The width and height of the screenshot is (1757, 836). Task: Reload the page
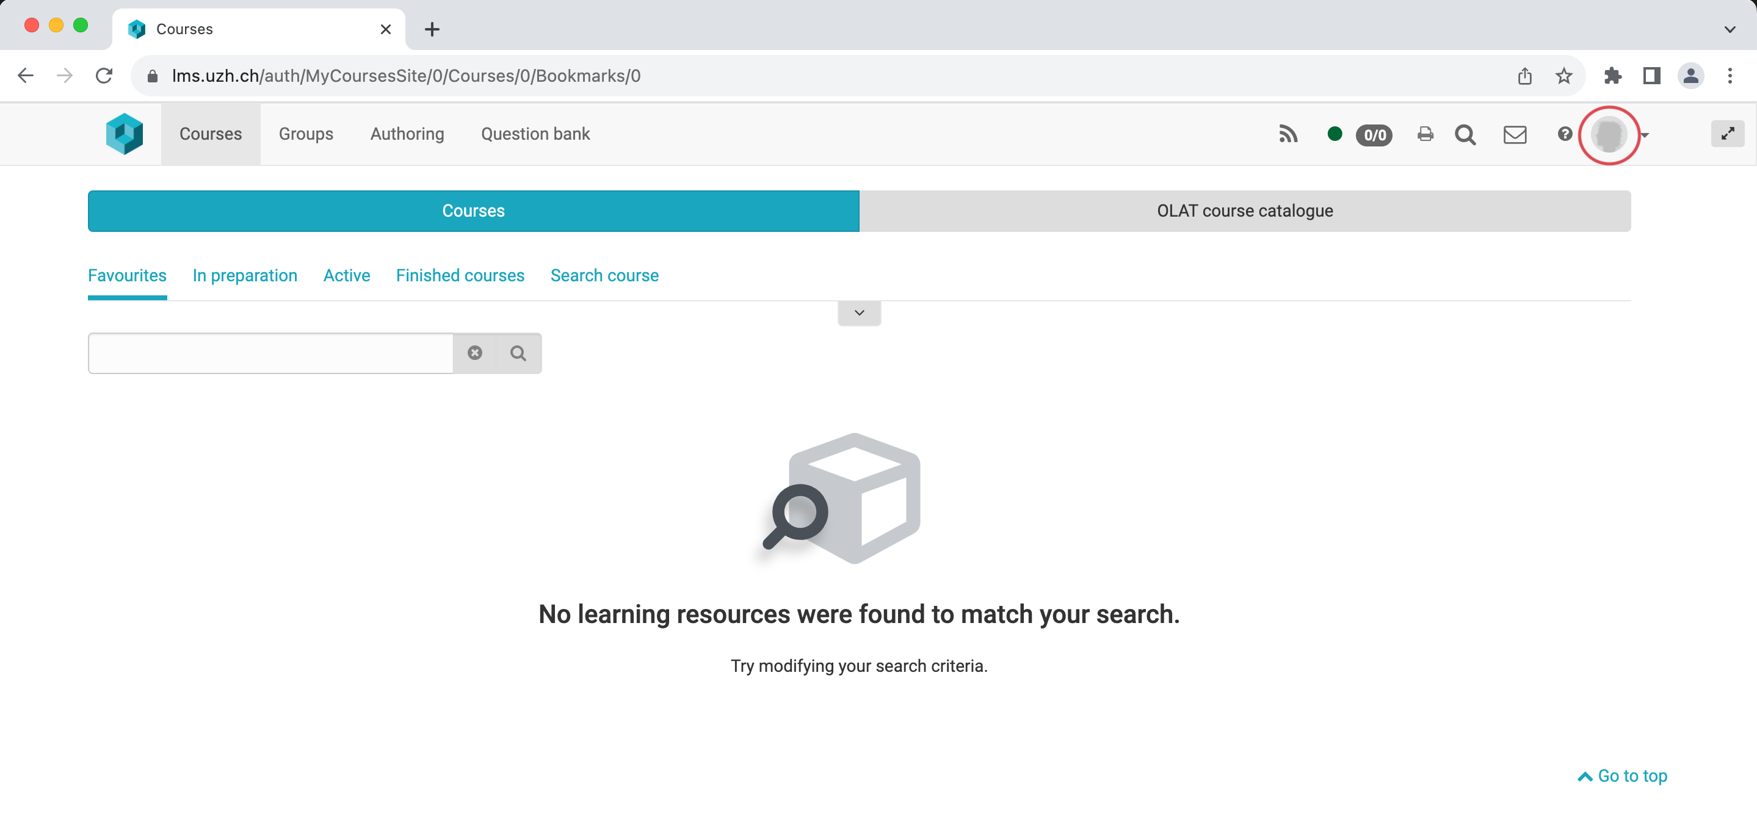pyautogui.click(x=104, y=76)
